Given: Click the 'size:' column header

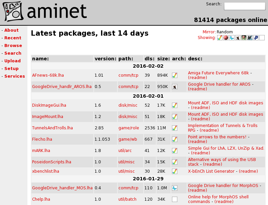Looking at the screenshot, I should (164, 59).
